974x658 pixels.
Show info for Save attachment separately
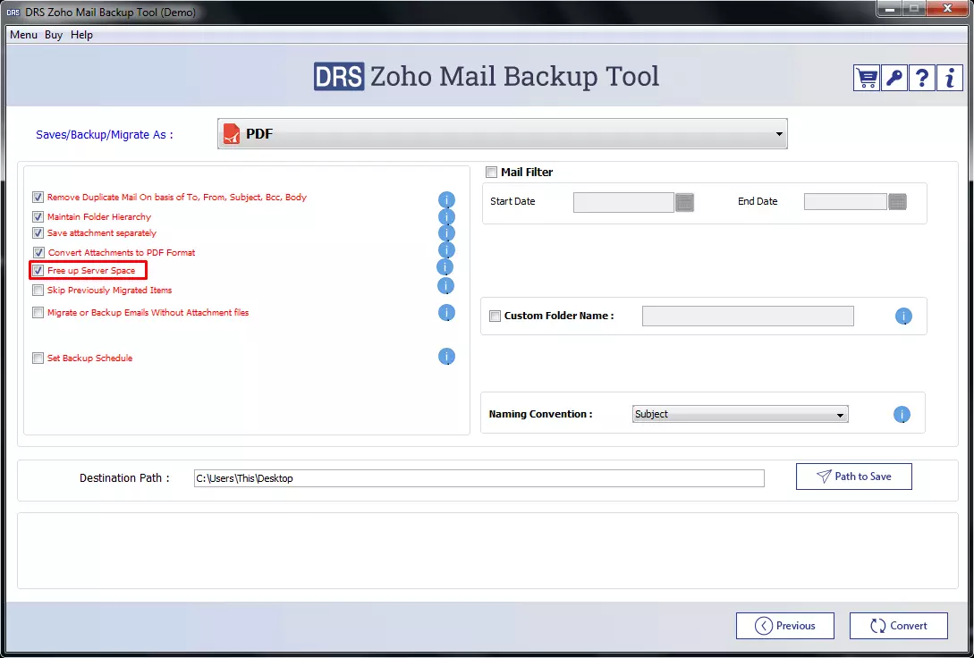pyautogui.click(x=446, y=233)
